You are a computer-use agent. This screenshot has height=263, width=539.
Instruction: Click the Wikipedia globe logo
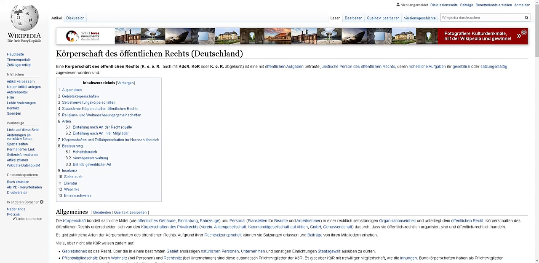24,19
